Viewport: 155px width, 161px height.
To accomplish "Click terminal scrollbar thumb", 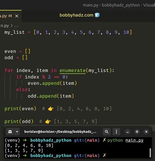I will pyautogui.click(x=150, y=153).
